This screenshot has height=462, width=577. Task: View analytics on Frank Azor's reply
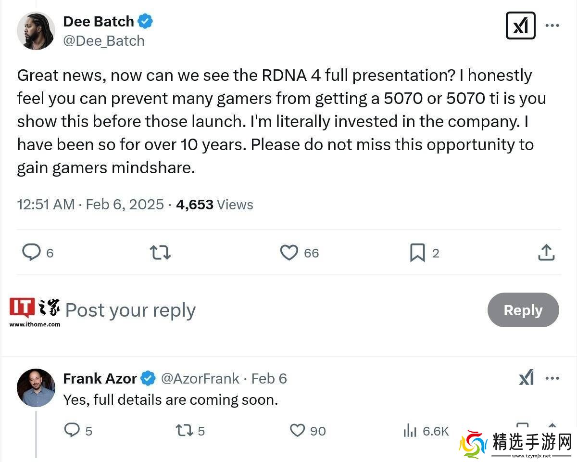pyautogui.click(x=410, y=430)
